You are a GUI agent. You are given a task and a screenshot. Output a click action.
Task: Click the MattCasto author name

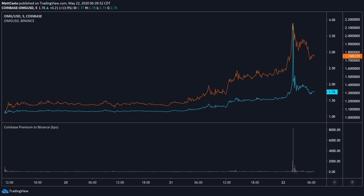click(x=10, y=3)
